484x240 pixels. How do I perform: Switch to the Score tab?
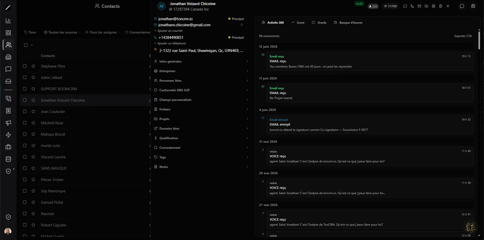pos(298,23)
